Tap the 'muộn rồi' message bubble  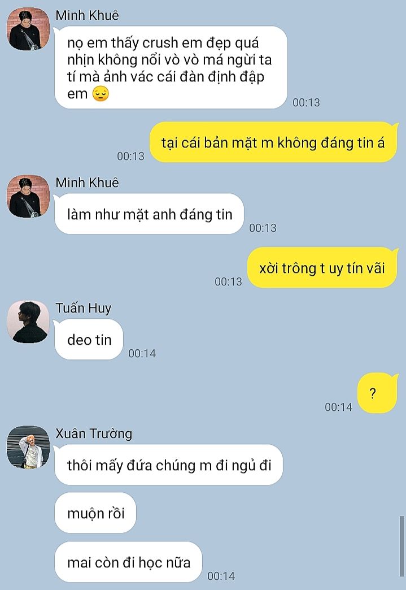point(95,513)
